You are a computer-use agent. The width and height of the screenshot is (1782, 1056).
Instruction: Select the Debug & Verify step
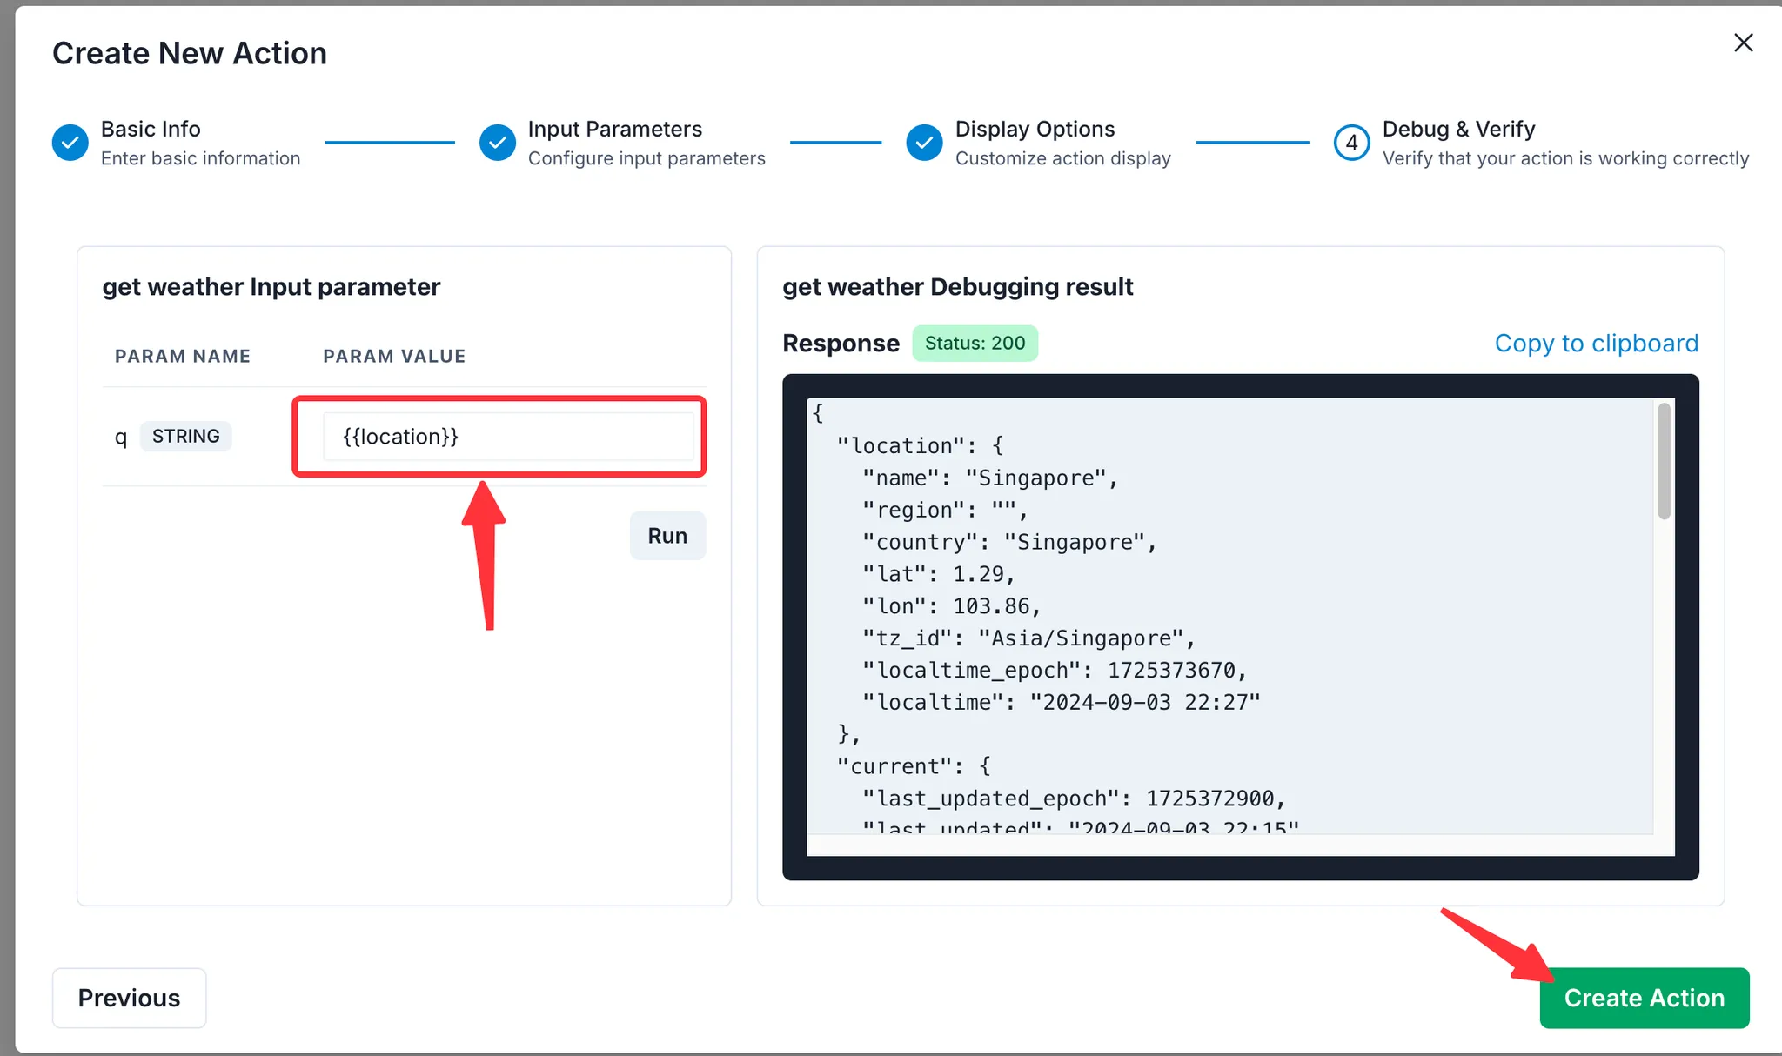coord(1458,129)
